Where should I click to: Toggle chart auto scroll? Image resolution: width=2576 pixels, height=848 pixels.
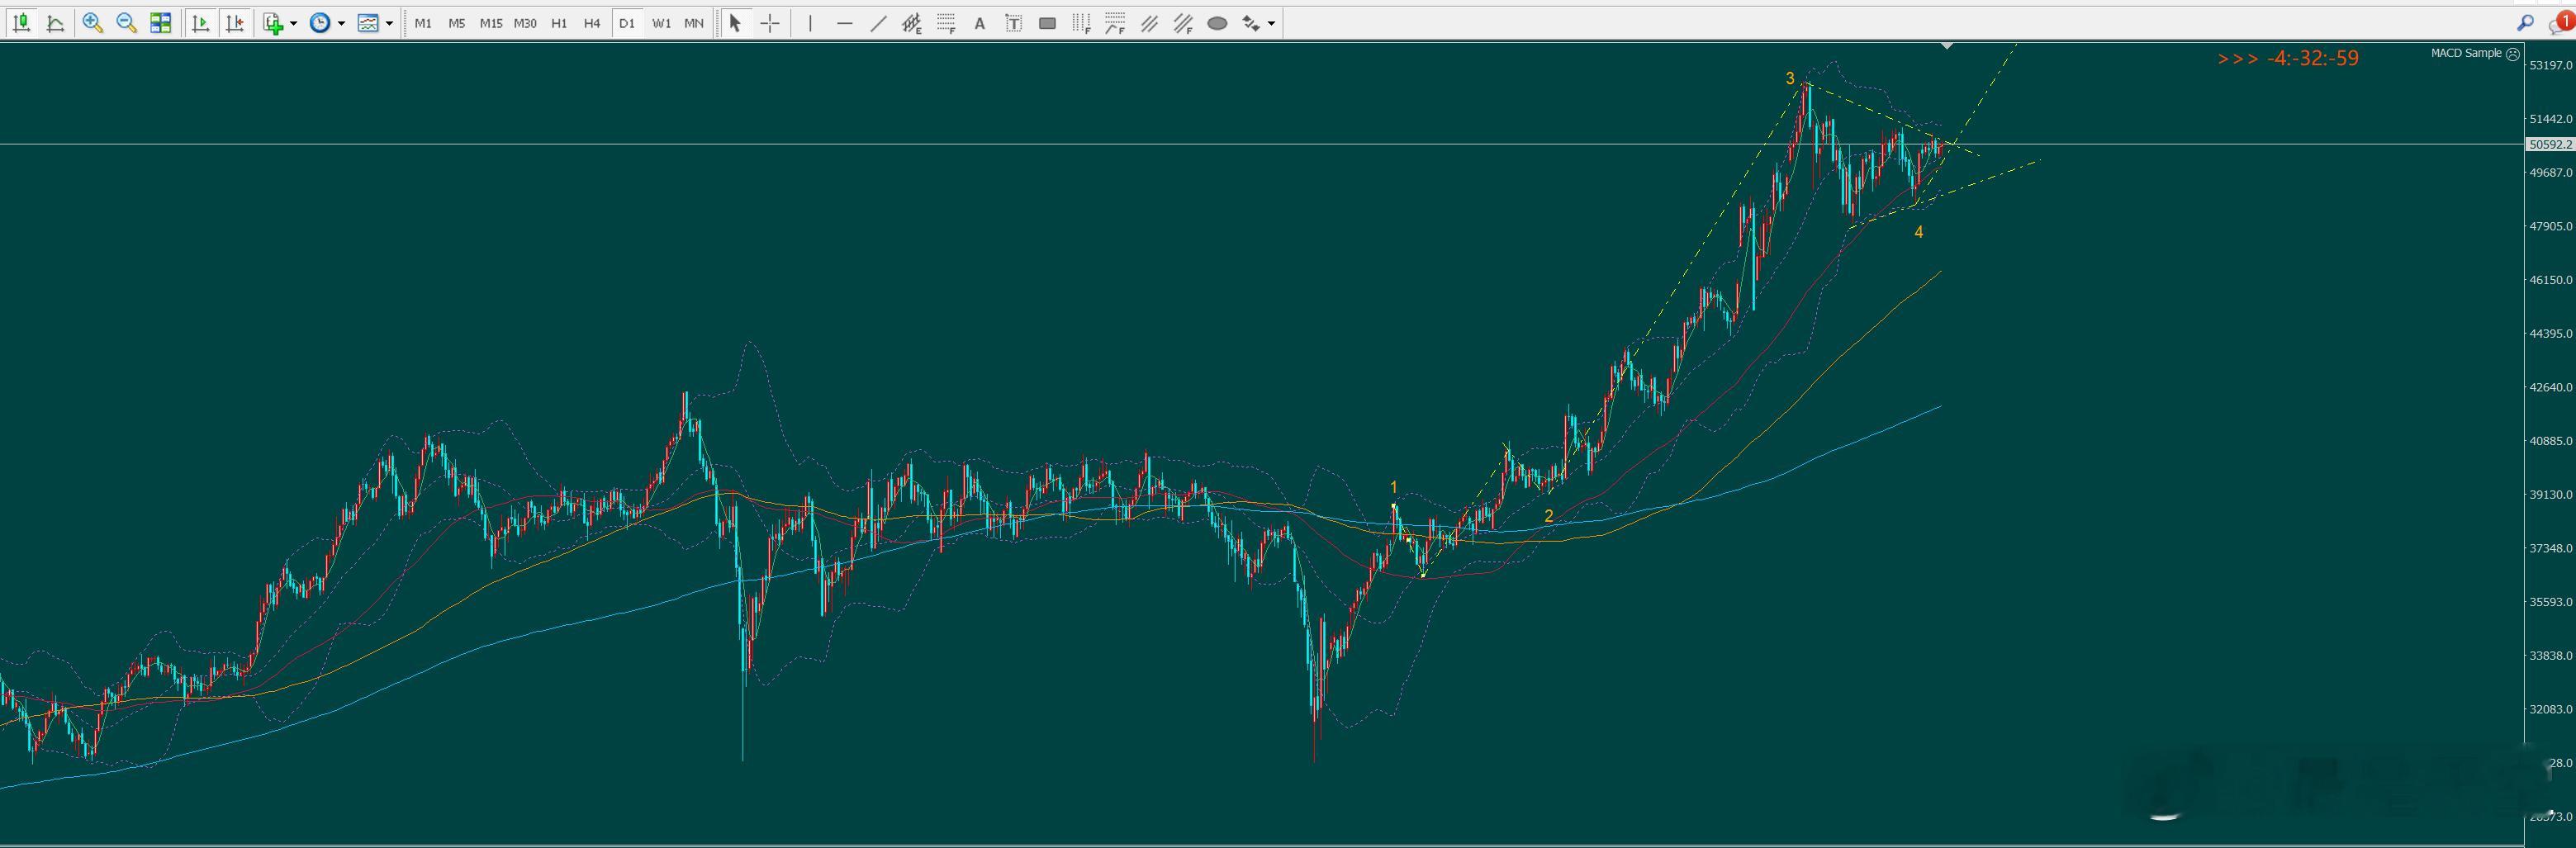[x=201, y=23]
